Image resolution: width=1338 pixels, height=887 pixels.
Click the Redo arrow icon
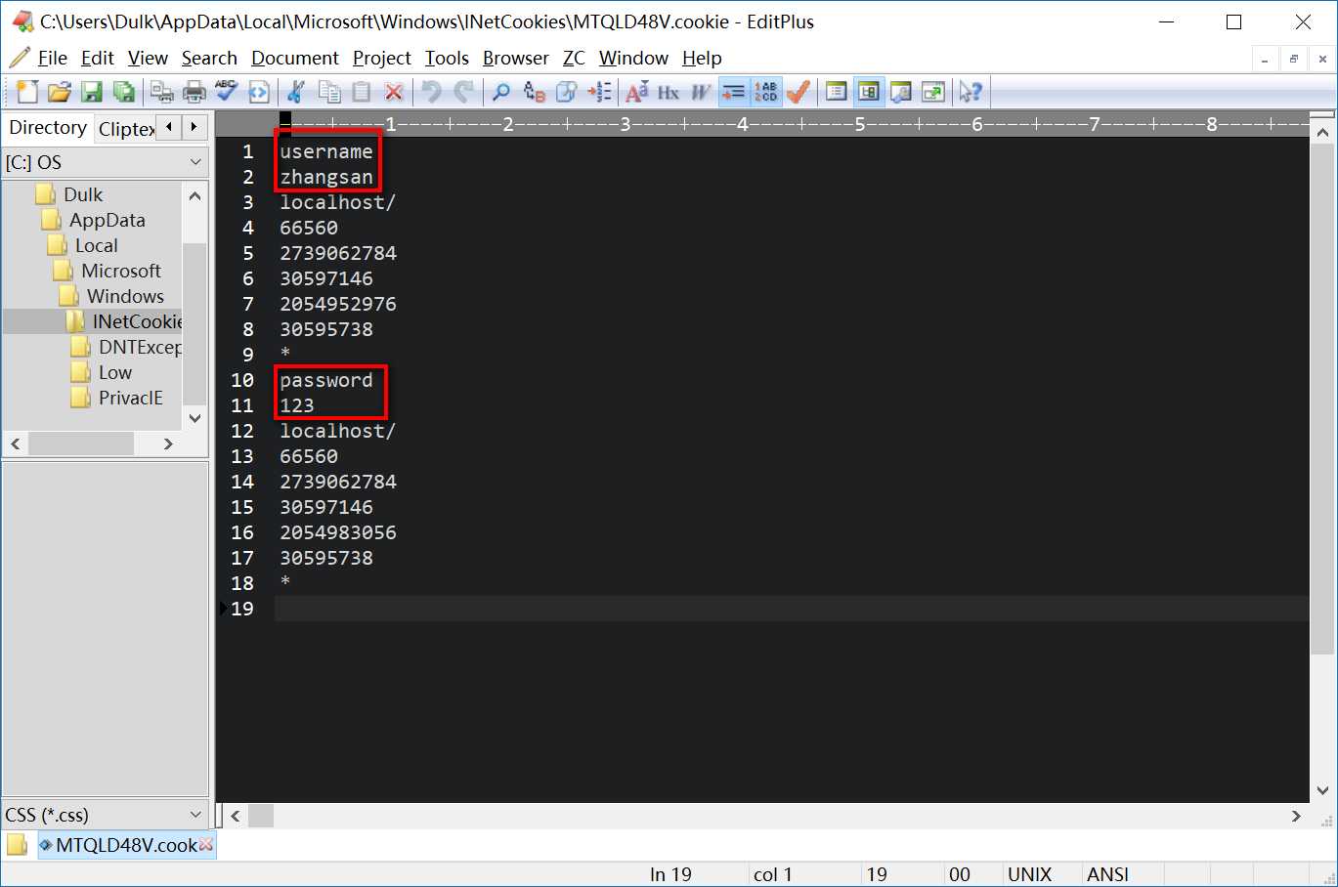(463, 92)
